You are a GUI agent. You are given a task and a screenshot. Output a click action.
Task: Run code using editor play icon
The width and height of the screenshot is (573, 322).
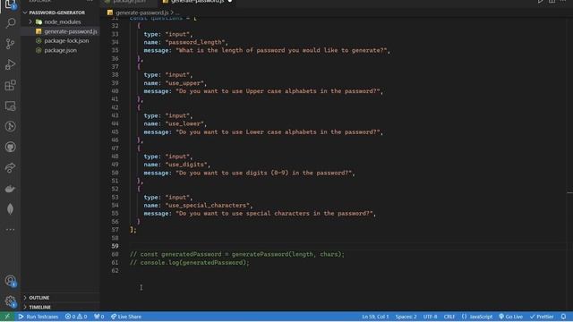540,2
